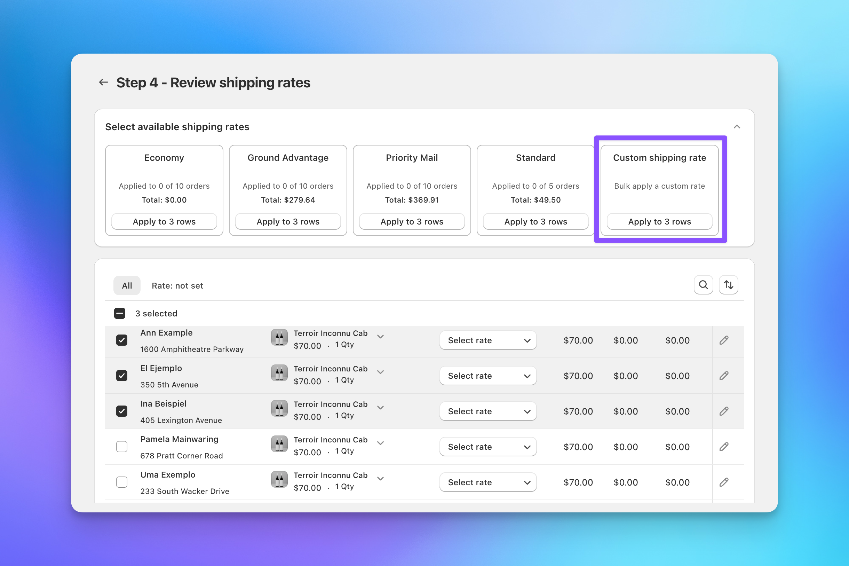Image resolution: width=849 pixels, height=566 pixels.
Task: Open wine thumbnail in Ann Example row
Action: [279, 338]
